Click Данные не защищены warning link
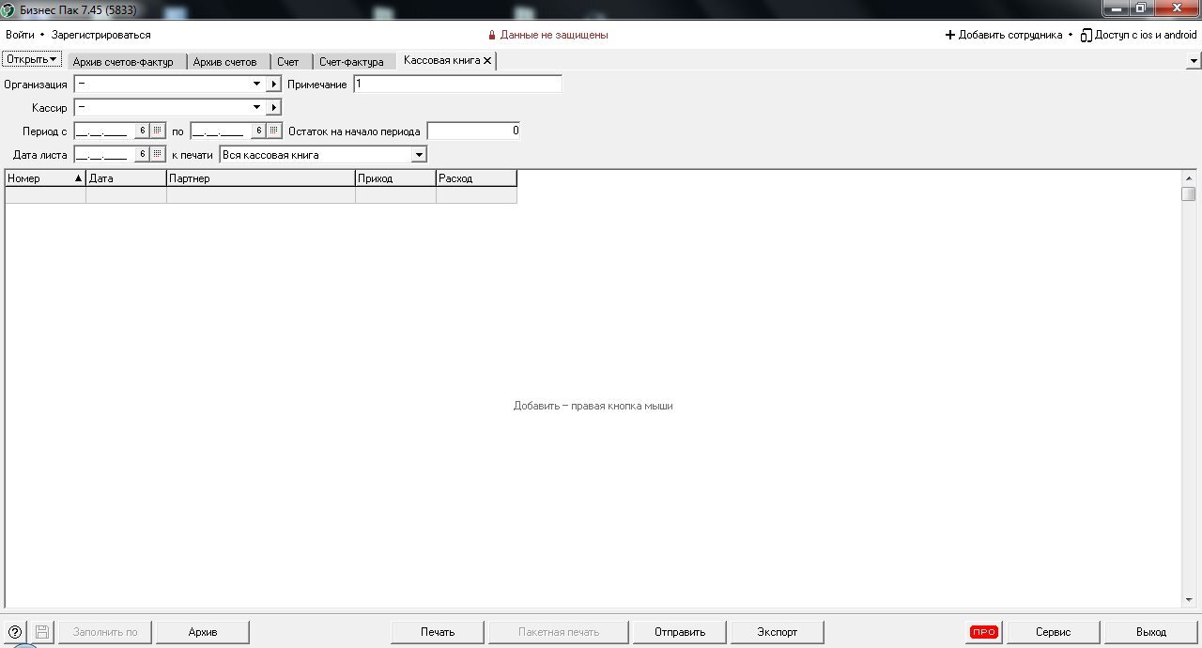The width and height of the screenshot is (1202, 648). point(554,35)
